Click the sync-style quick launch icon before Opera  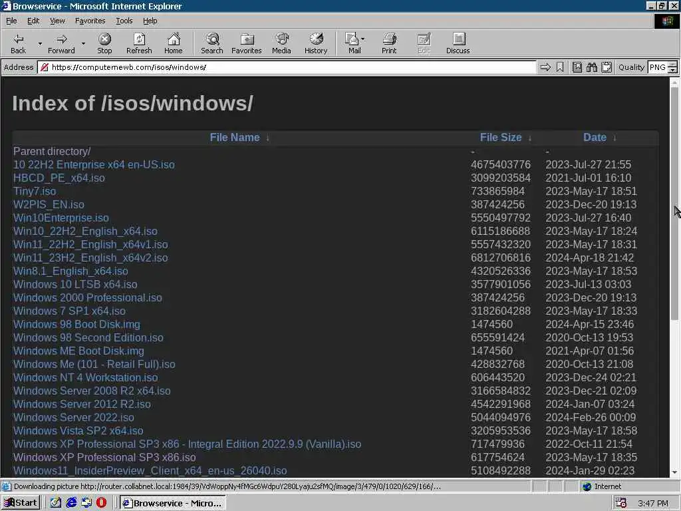click(x=86, y=503)
